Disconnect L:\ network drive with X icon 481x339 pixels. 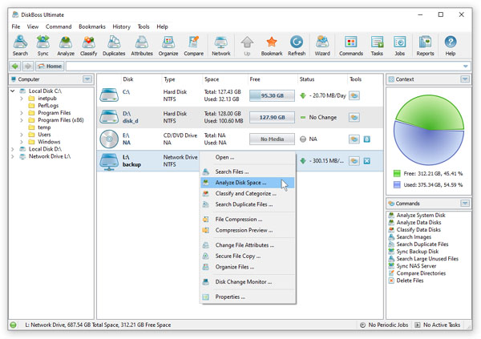[367, 161]
